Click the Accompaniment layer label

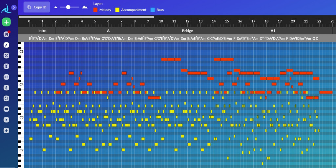[134, 10]
